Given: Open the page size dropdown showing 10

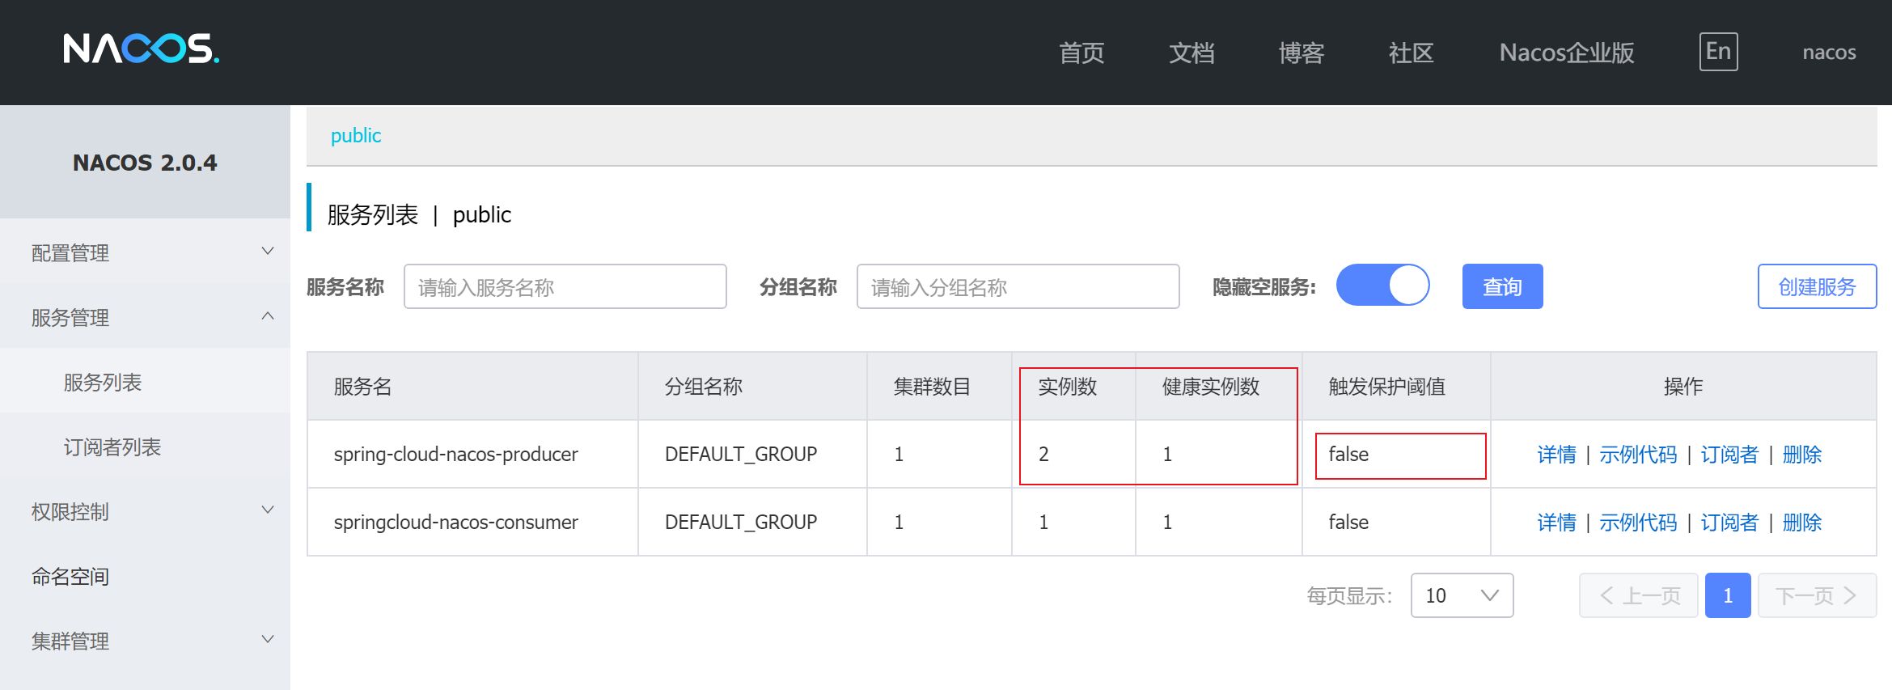Looking at the screenshot, I should (x=1462, y=595).
